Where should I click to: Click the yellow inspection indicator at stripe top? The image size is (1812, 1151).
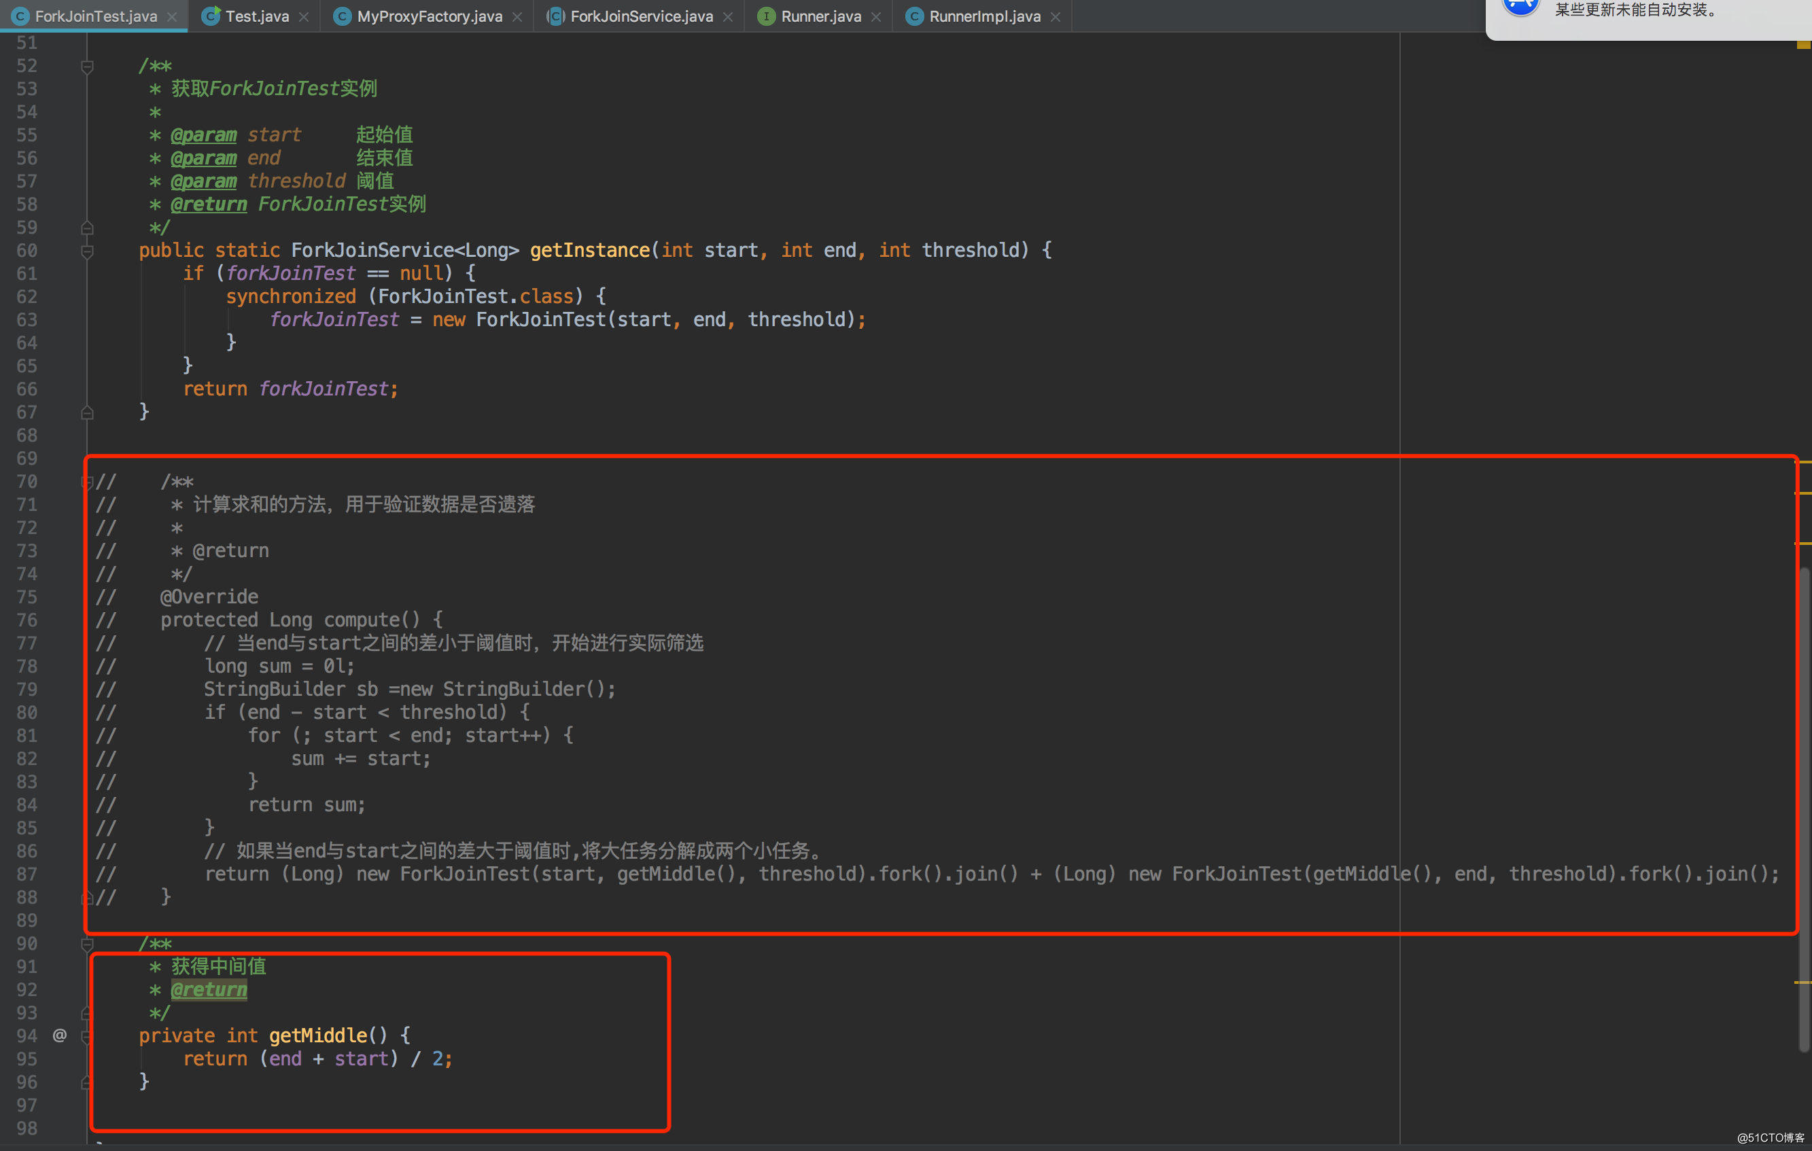[x=1803, y=45]
